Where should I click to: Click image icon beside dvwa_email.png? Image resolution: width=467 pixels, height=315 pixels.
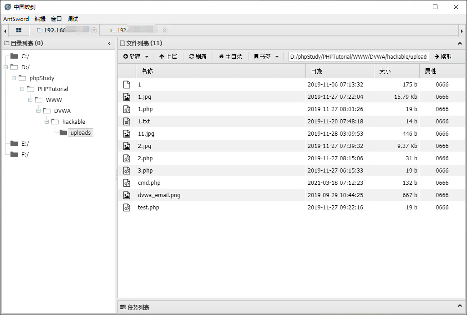click(x=127, y=195)
